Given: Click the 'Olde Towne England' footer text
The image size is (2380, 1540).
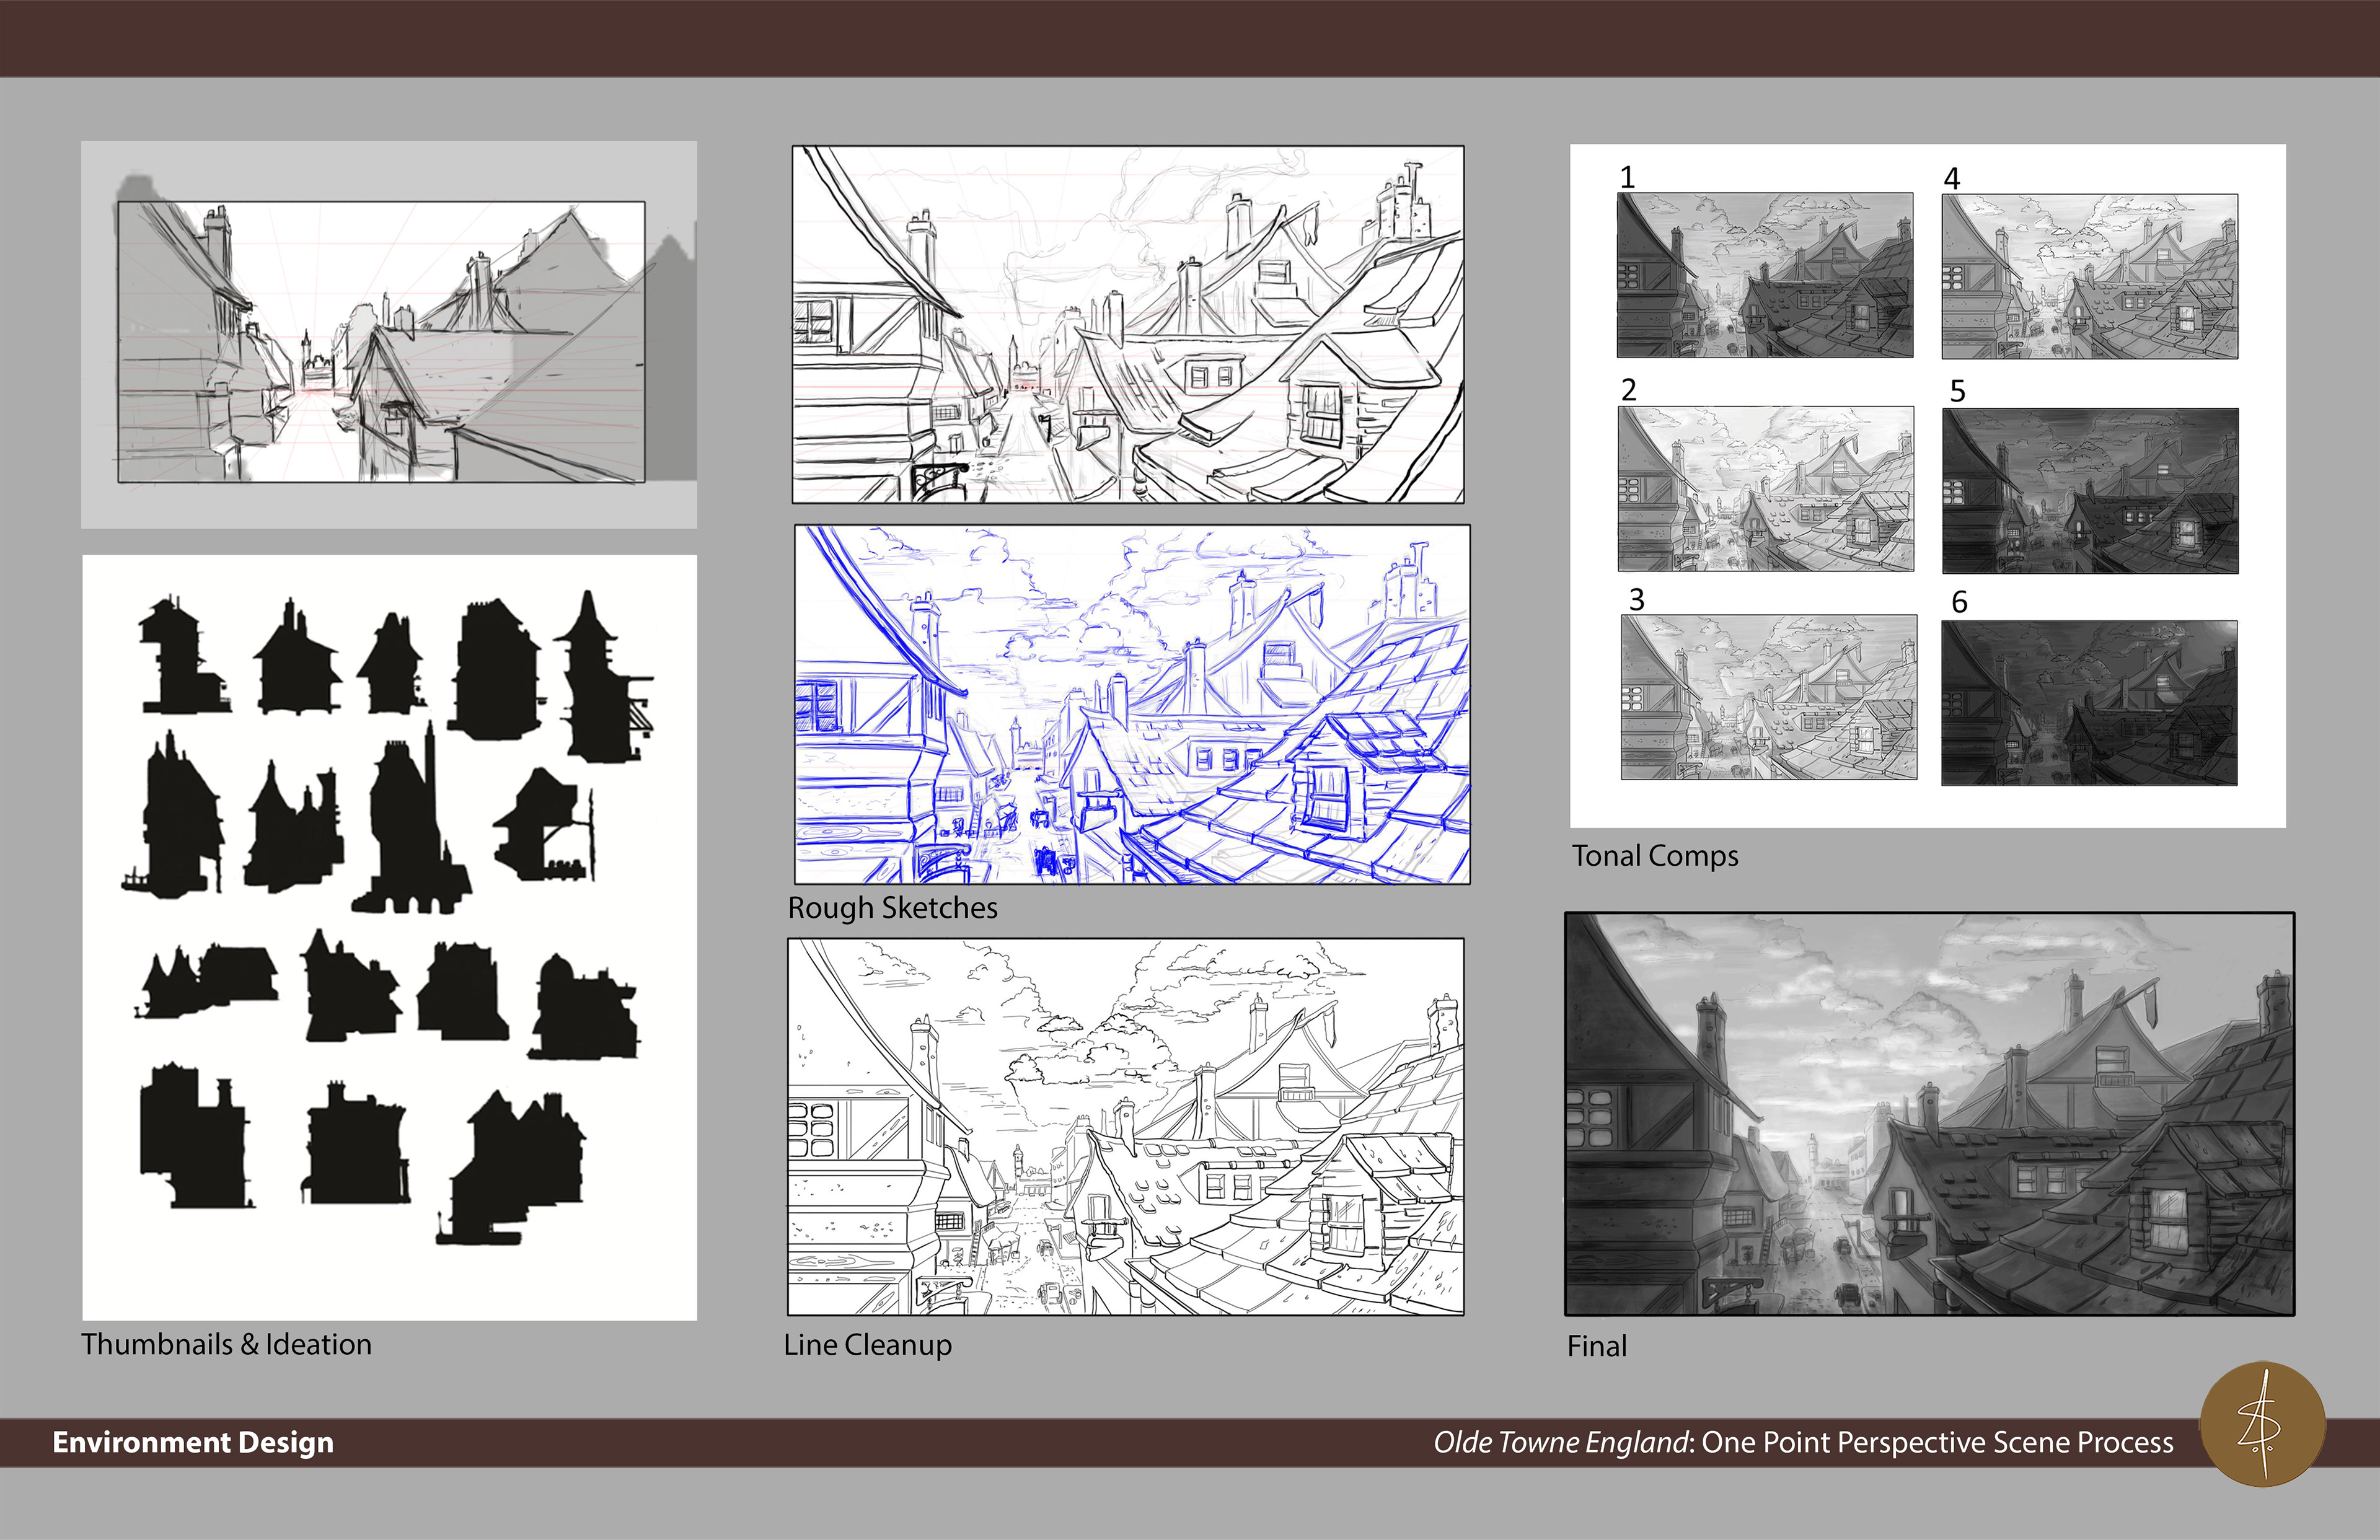Looking at the screenshot, I should pyautogui.click(x=1562, y=1442).
